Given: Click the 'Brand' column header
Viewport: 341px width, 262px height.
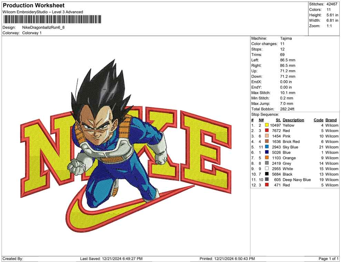Looking at the screenshot, I should [331, 120].
